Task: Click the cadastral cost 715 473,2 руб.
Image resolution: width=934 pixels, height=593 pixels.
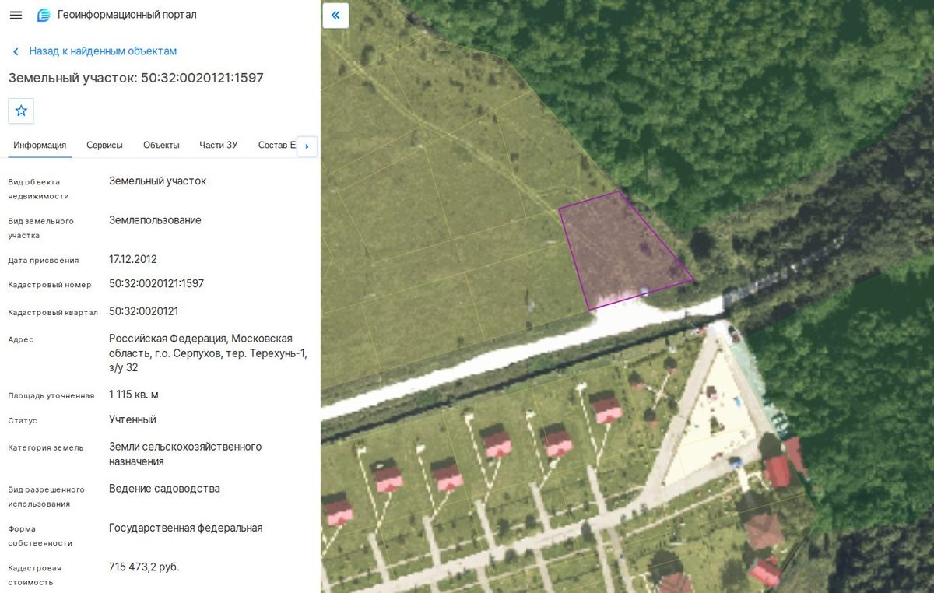Action: [144, 567]
